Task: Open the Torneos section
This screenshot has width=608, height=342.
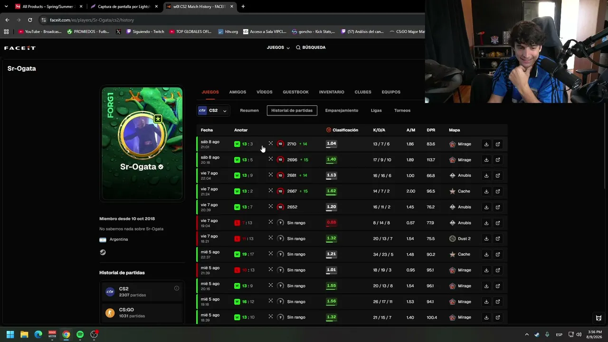Action: tap(402, 111)
